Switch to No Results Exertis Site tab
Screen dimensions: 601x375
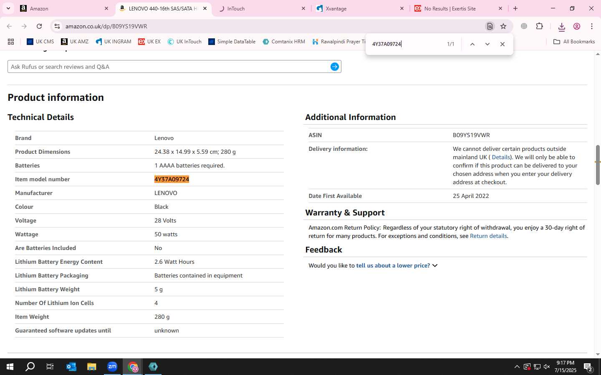(458, 8)
